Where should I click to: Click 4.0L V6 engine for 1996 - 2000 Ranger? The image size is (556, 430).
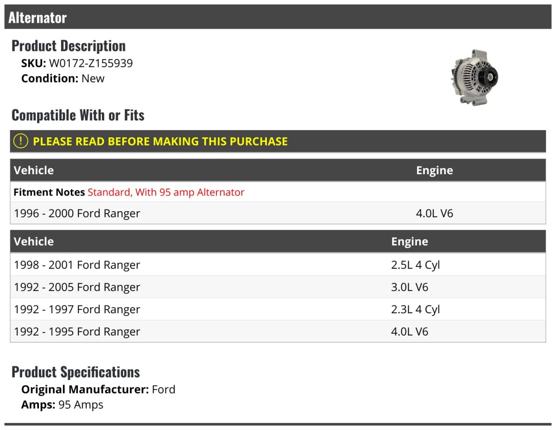pyautogui.click(x=434, y=213)
